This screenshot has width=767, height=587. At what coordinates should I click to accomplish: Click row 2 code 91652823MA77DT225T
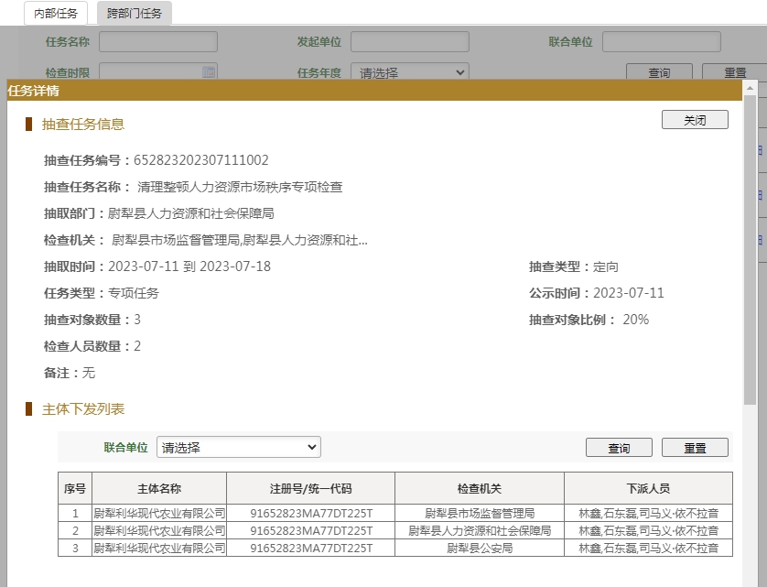click(311, 531)
